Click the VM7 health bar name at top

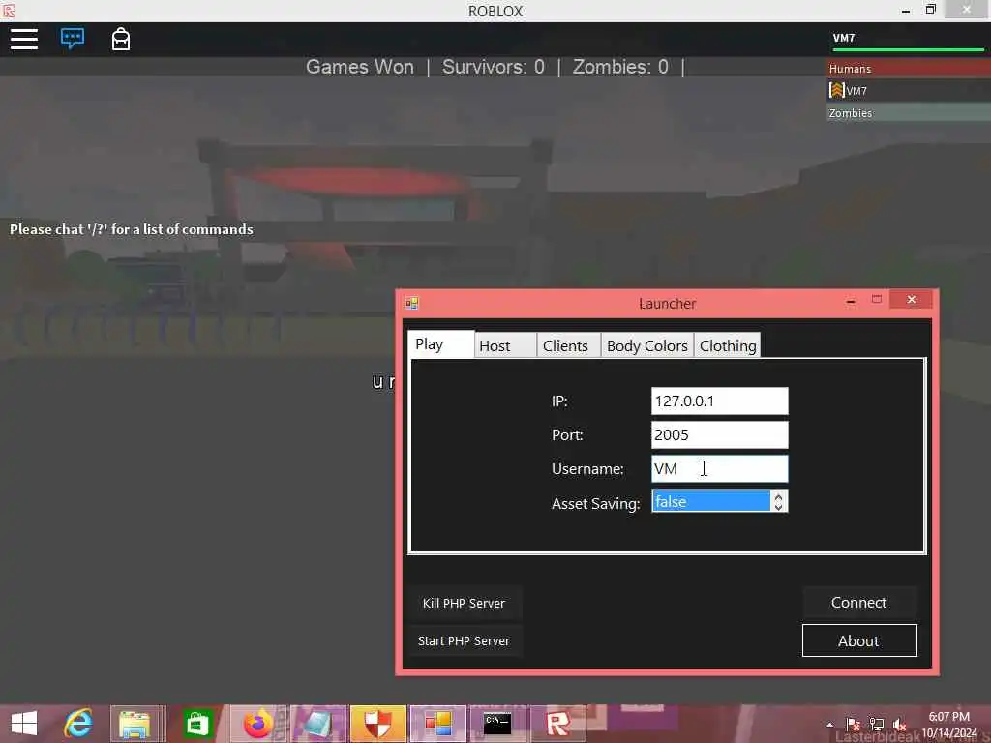[844, 38]
